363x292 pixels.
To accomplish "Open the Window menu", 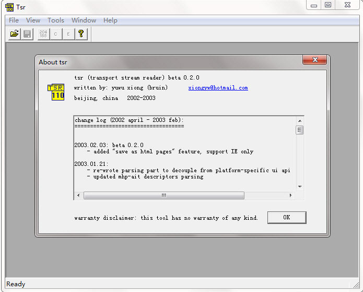I will (84, 20).
